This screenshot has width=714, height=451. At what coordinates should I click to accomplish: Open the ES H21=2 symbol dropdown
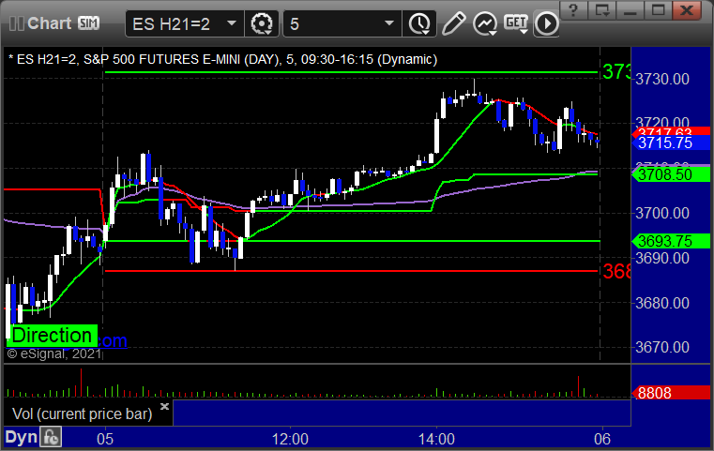pyautogui.click(x=185, y=23)
